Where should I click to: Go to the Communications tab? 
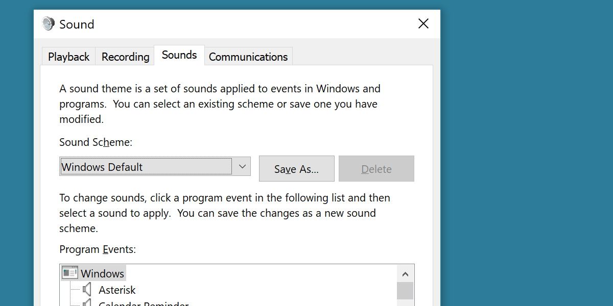[248, 57]
